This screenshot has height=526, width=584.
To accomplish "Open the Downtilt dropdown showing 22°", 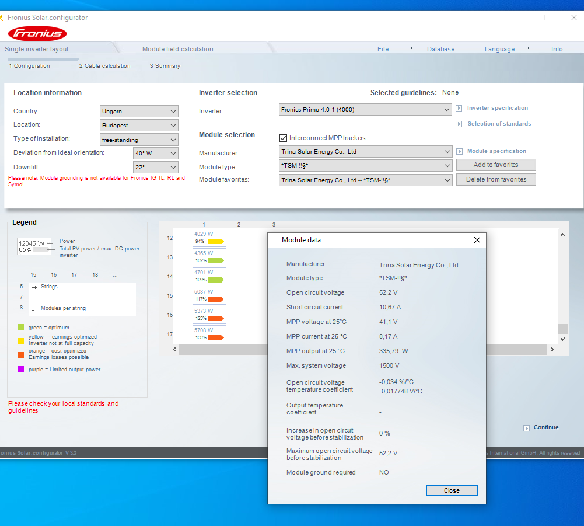I will tap(155, 167).
